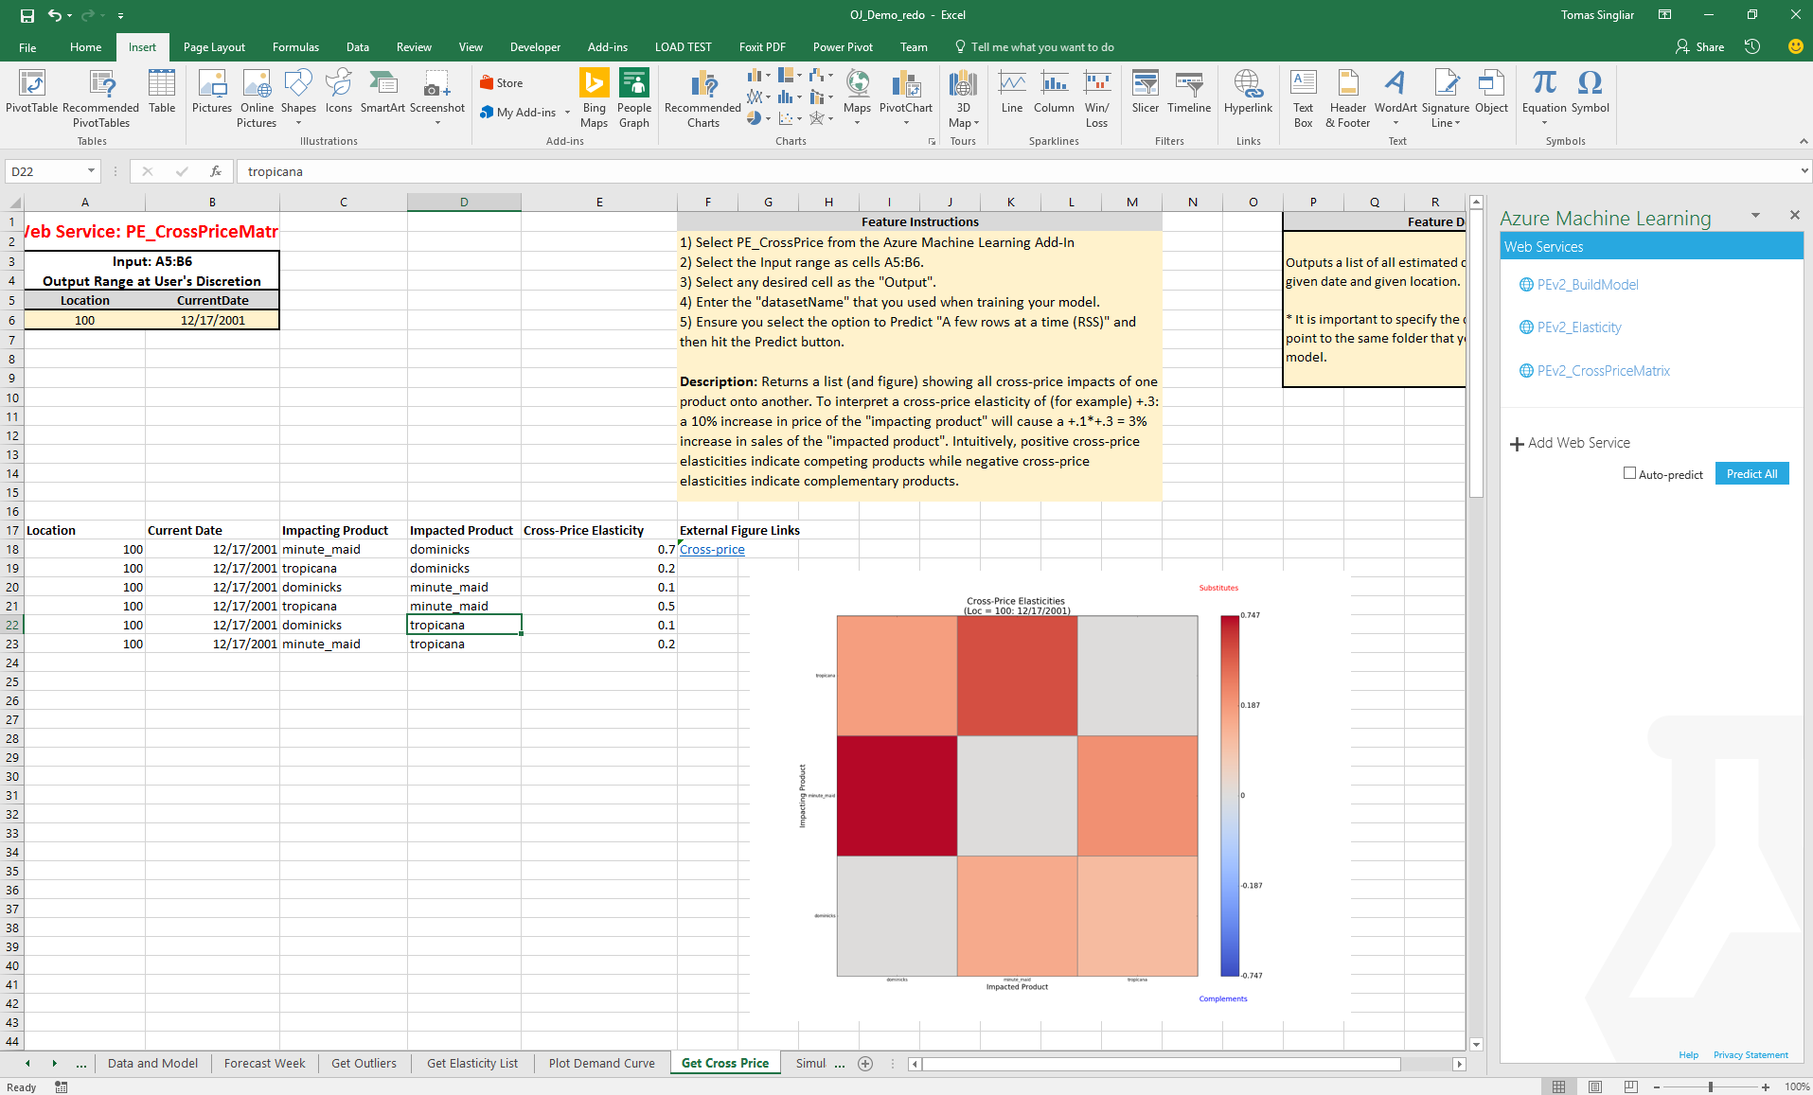Insert Icons from the Illustrations group
Viewport: 1813px width, 1095px height.
click(x=338, y=92)
